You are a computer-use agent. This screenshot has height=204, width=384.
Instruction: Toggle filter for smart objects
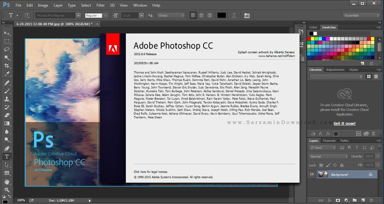[x=372, y=147]
